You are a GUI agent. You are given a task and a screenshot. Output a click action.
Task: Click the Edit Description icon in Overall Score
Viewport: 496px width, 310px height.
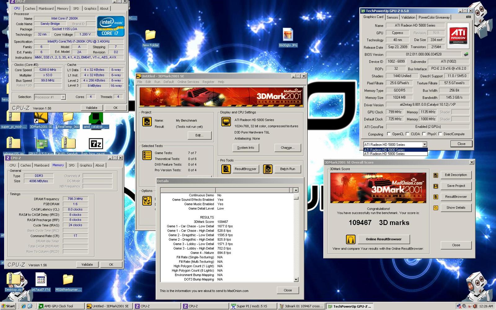click(x=436, y=175)
